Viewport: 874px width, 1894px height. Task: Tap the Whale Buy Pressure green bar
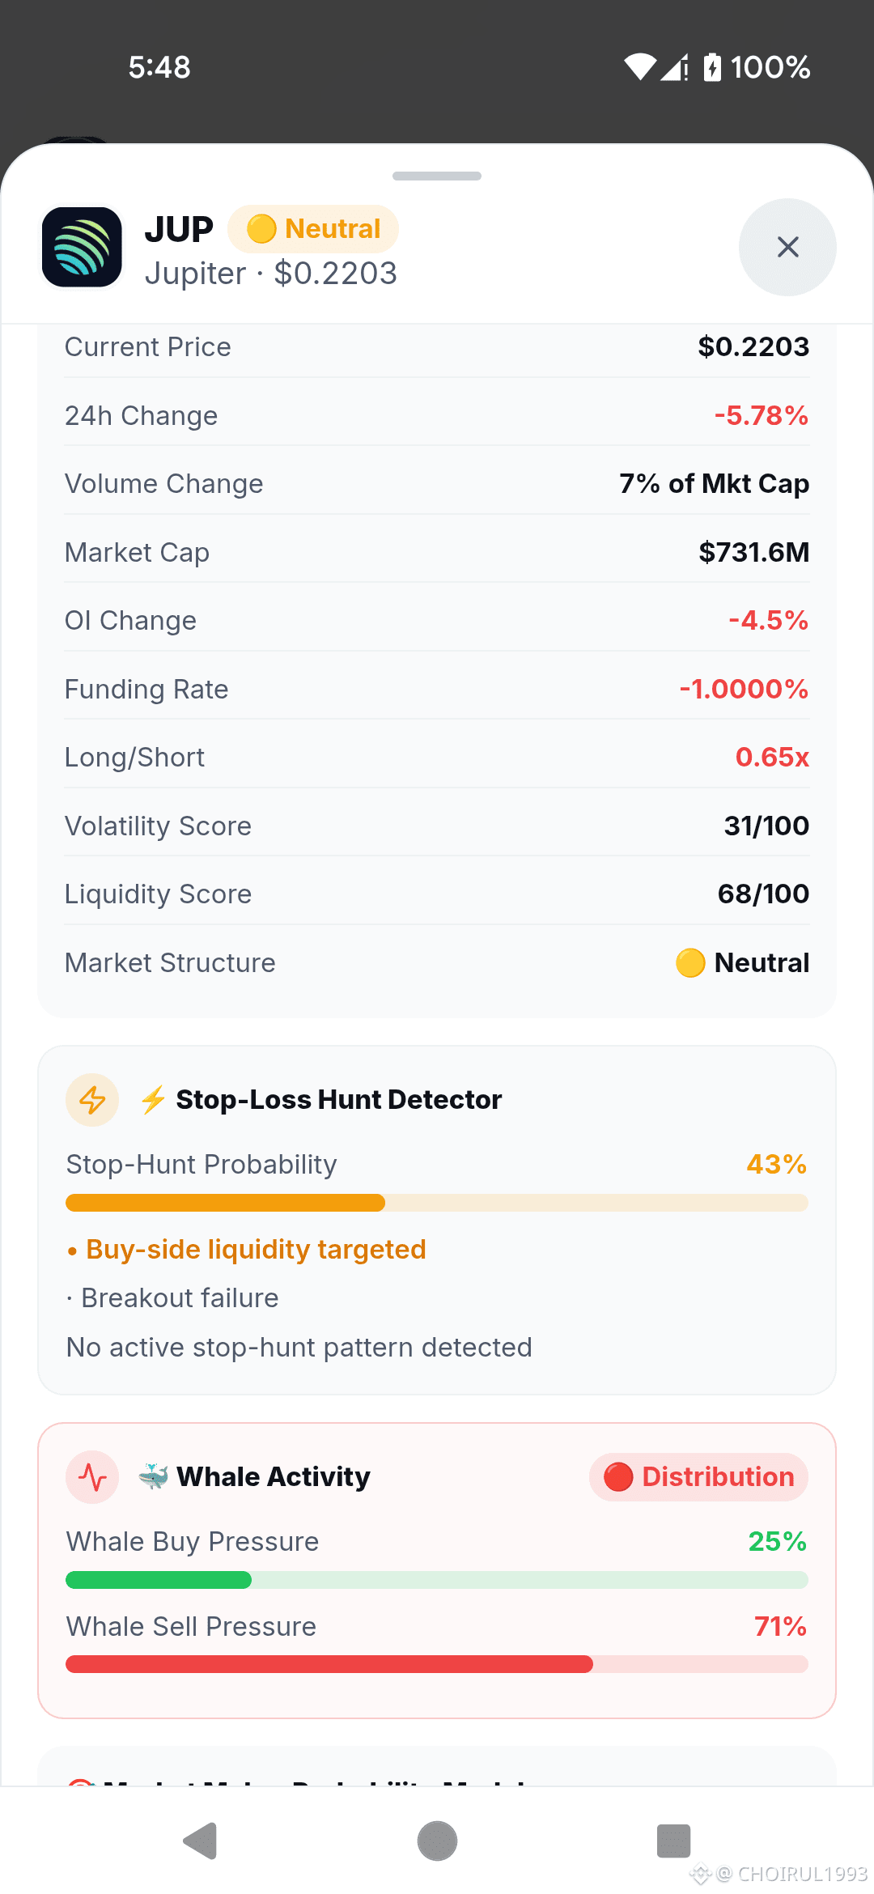pos(437,1580)
